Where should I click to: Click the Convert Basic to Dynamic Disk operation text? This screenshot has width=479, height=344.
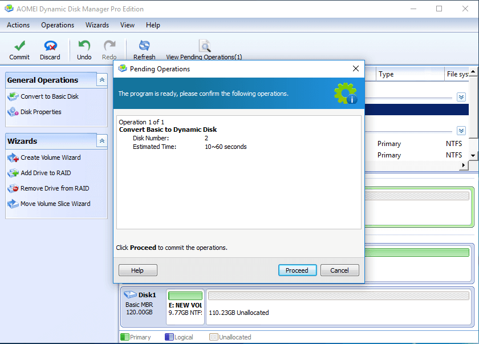click(x=168, y=129)
